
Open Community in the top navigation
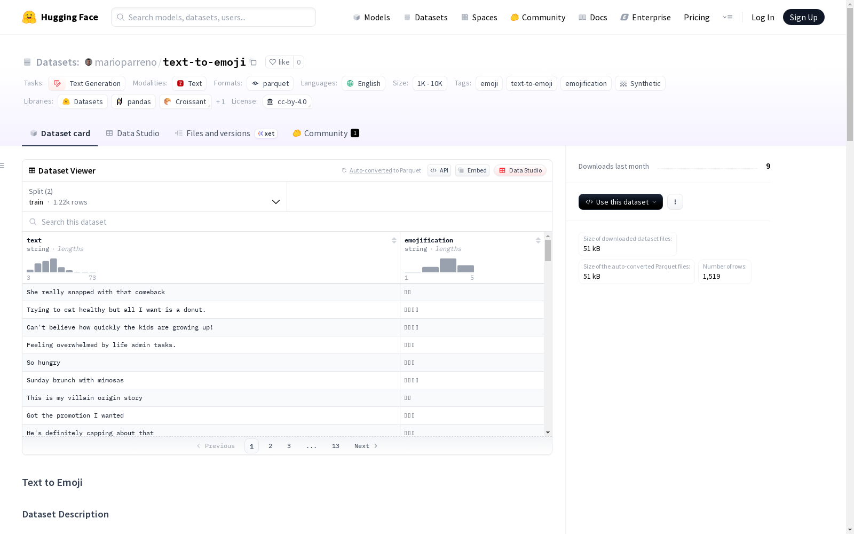pyautogui.click(x=537, y=17)
